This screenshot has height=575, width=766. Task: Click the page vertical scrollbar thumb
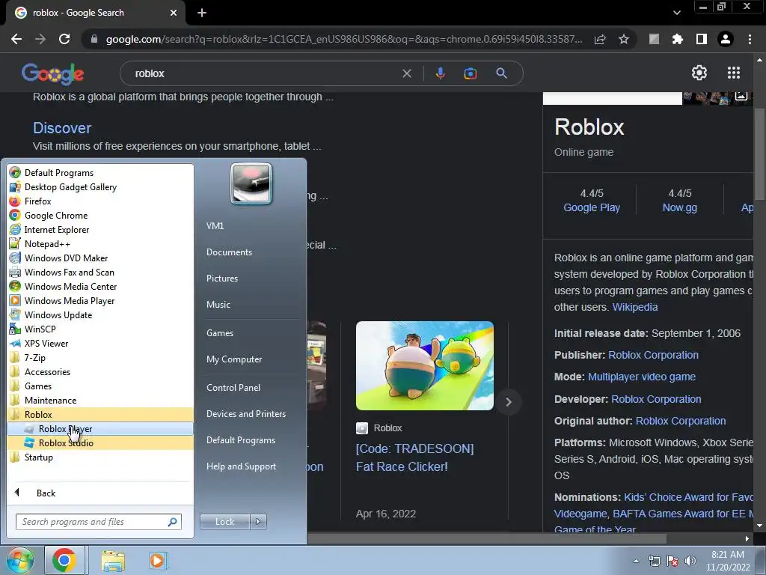pos(759,154)
